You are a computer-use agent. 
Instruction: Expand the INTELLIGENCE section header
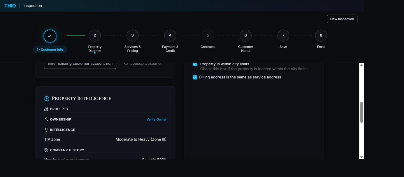click(x=105, y=130)
